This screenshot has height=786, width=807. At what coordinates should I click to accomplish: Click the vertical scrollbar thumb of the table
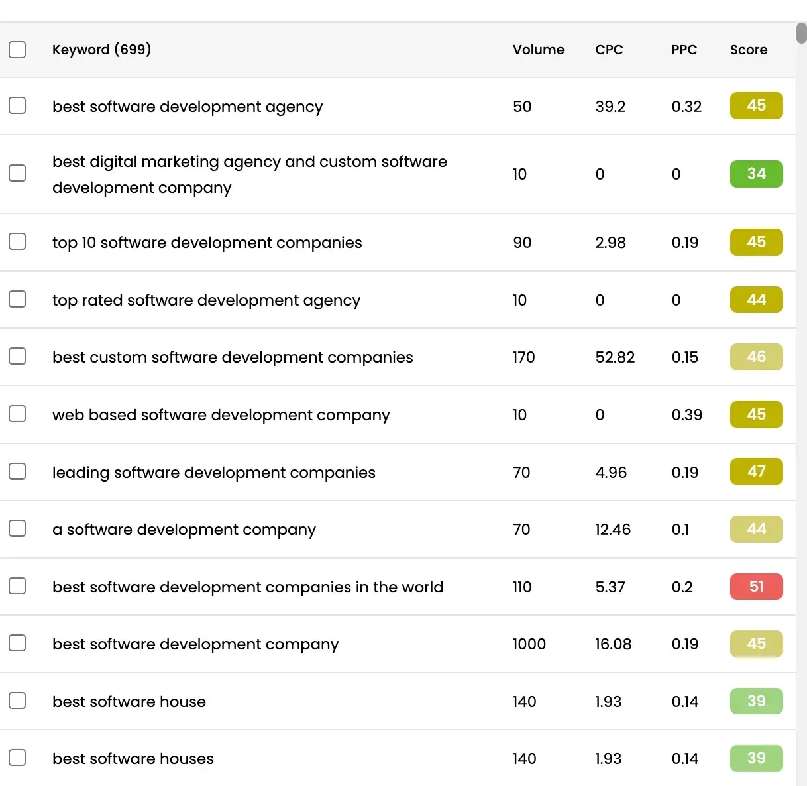(801, 33)
